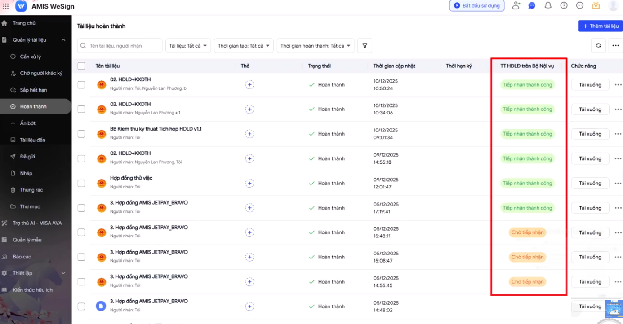Open the notification bell
The width and height of the screenshot is (623, 324).
point(547,6)
